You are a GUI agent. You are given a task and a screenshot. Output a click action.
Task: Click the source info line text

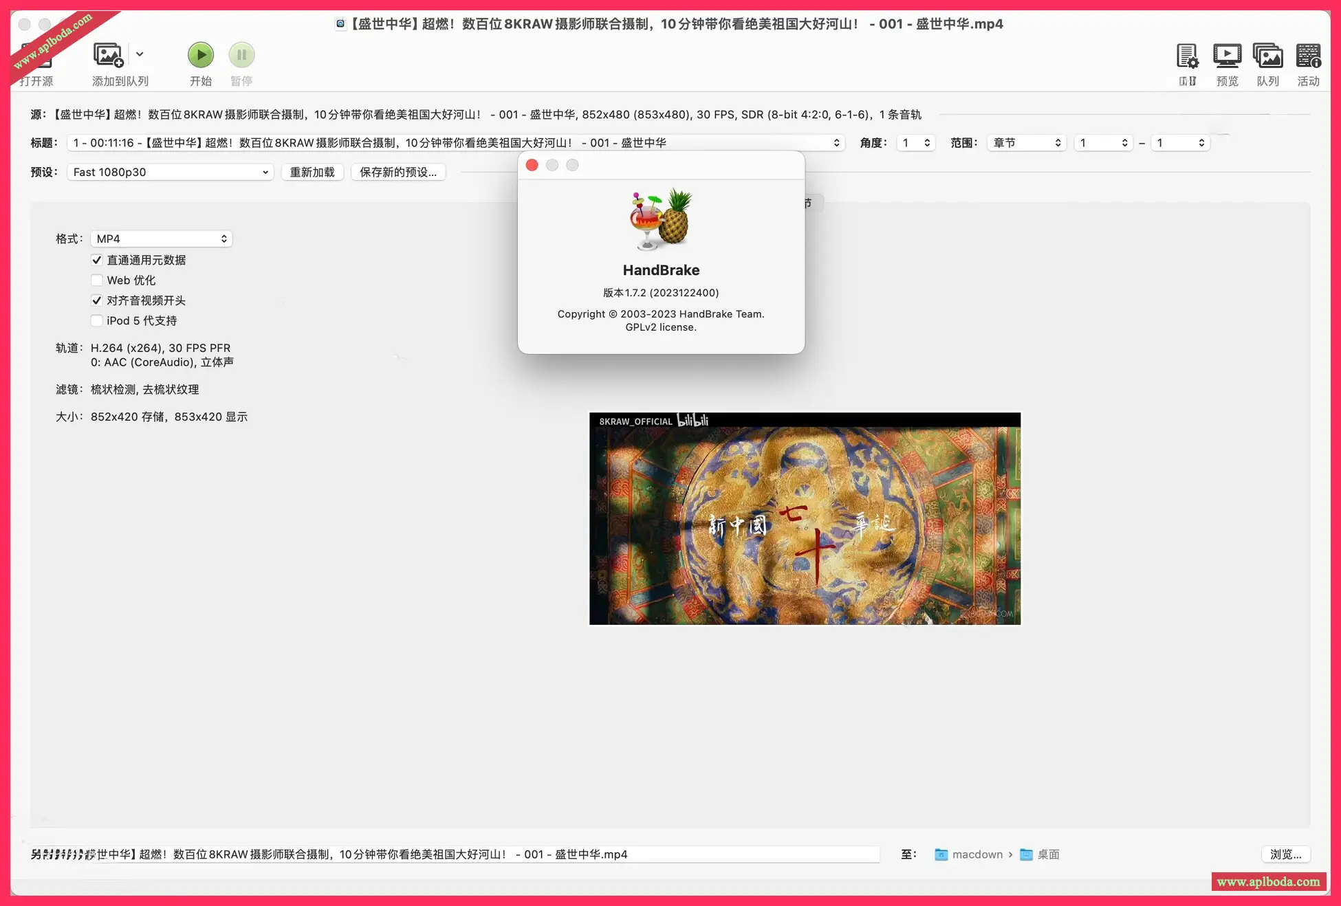476,115
